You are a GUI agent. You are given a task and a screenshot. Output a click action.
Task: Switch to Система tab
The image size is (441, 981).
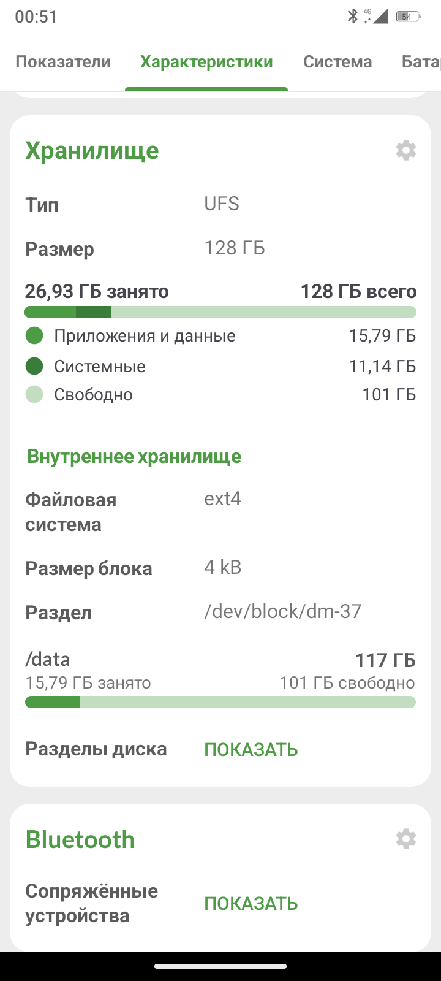coord(337,62)
